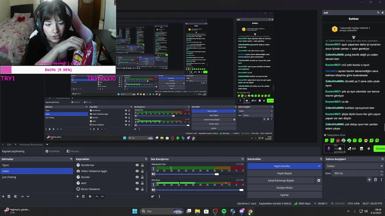The image size is (385, 216).
Task: Send chat message with Gönder button
Action: (380, 148)
